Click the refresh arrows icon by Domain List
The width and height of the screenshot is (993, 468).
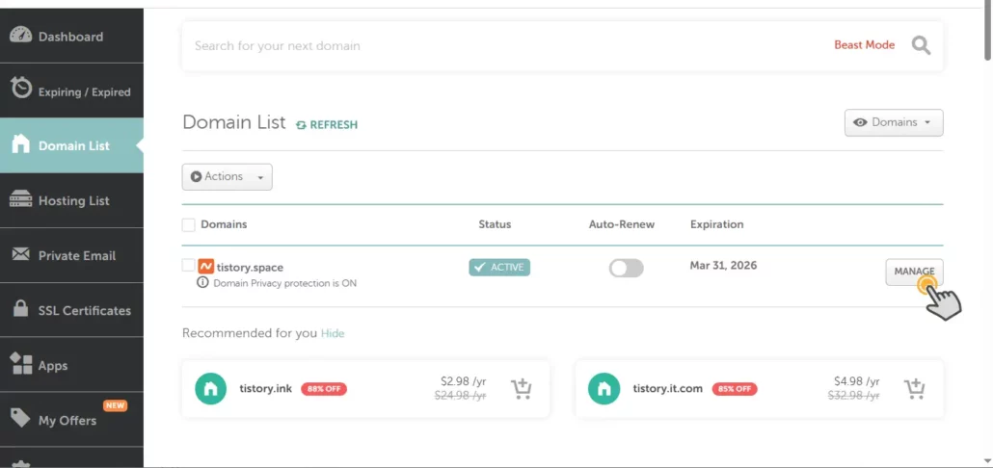pyautogui.click(x=302, y=125)
